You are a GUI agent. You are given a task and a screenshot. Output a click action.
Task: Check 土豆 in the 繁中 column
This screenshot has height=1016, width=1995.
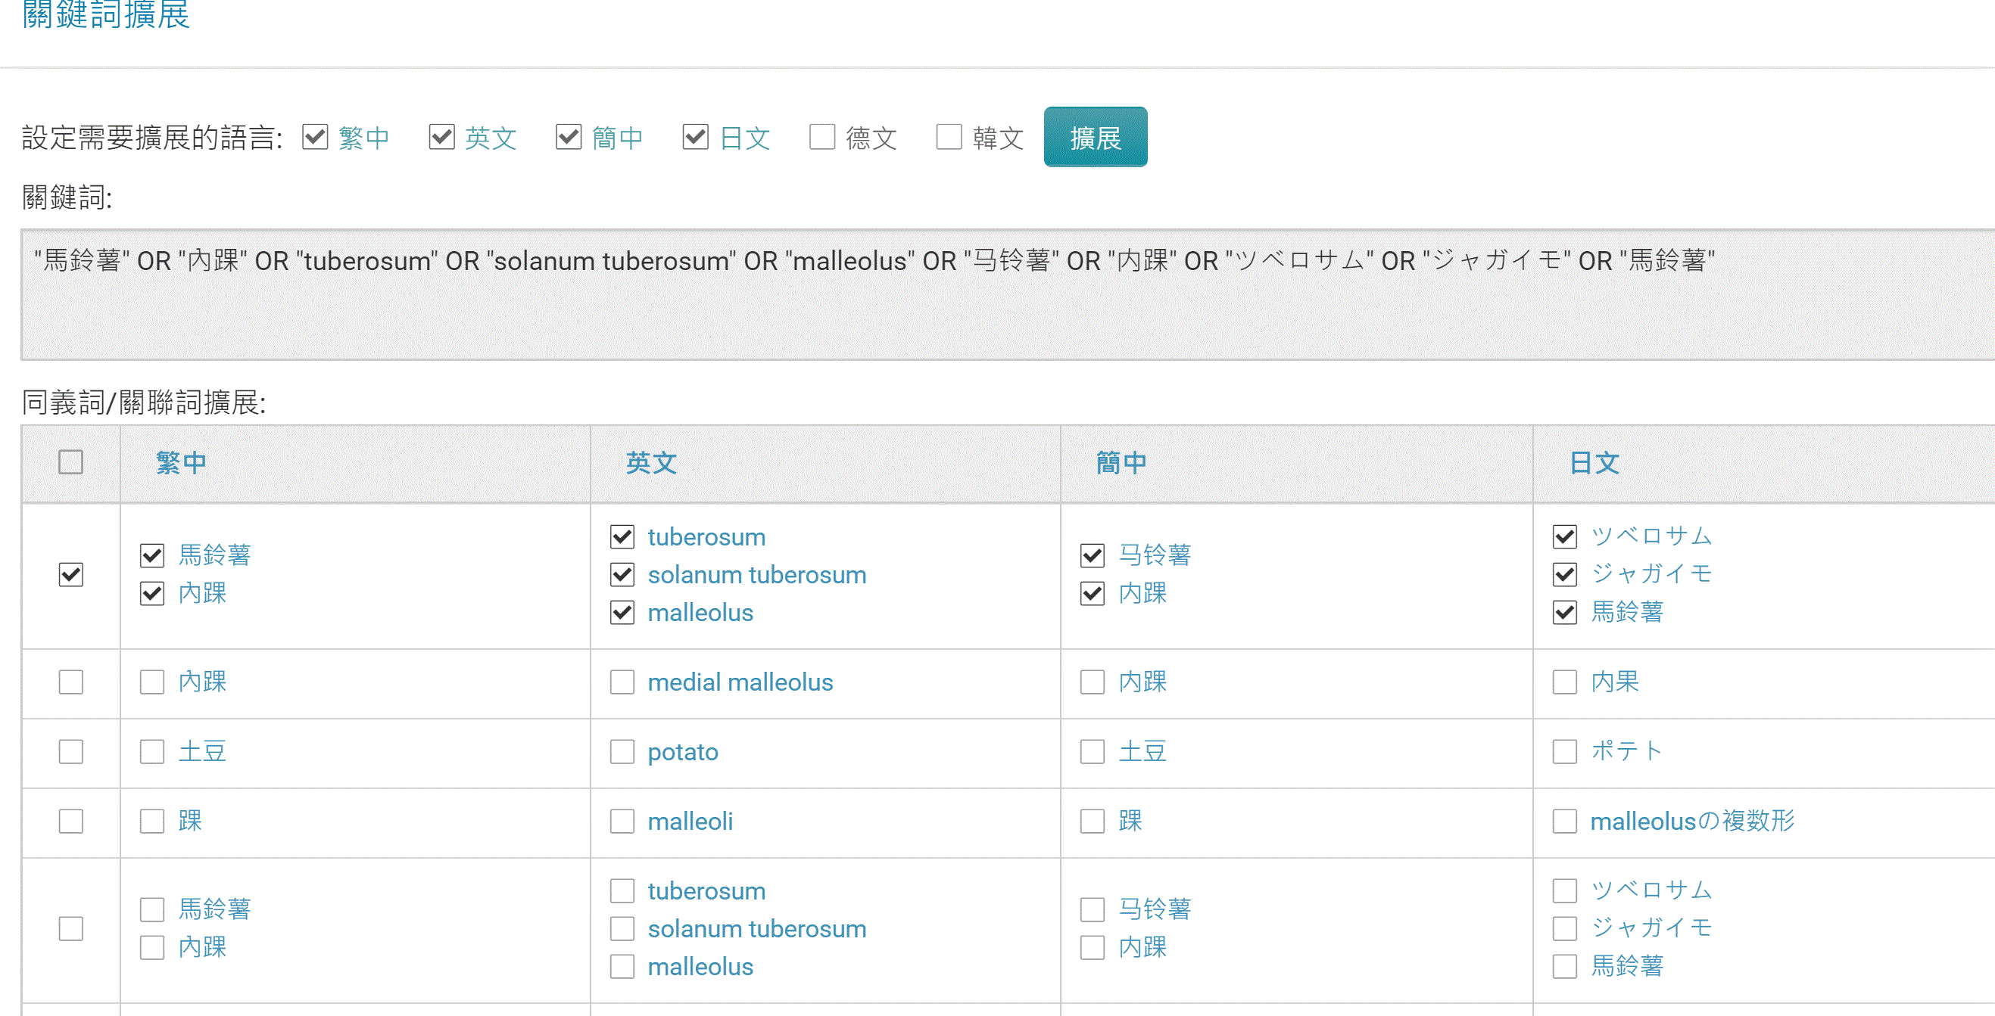click(x=151, y=751)
